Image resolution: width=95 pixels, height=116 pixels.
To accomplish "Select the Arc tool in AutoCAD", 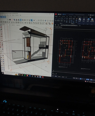I will click(65, 20).
